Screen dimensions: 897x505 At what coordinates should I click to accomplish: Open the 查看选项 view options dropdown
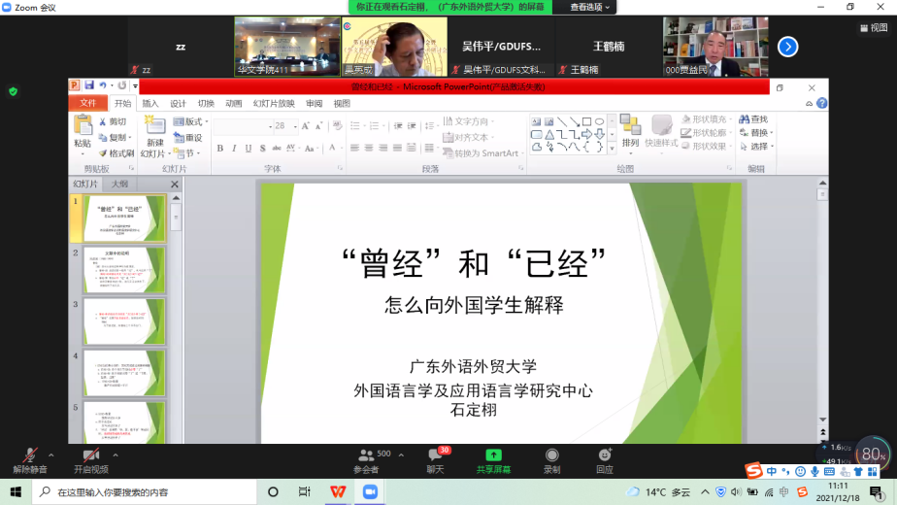[591, 7]
